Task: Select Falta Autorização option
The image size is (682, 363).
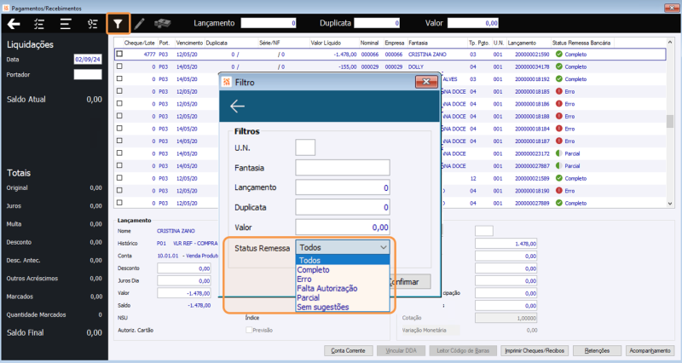Action: pyautogui.click(x=343, y=289)
